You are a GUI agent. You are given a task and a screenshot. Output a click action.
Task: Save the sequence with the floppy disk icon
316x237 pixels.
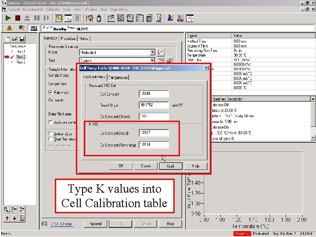click(x=22, y=39)
